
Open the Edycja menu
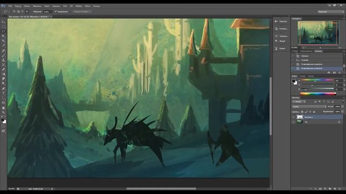click(18, 6)
